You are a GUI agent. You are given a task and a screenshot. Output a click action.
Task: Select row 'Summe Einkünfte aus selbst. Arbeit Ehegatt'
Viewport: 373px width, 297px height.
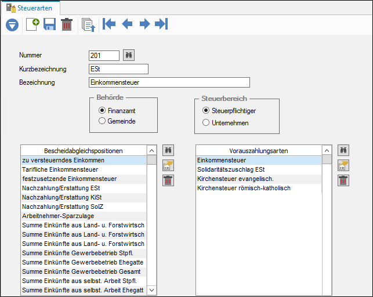[84, 290]
